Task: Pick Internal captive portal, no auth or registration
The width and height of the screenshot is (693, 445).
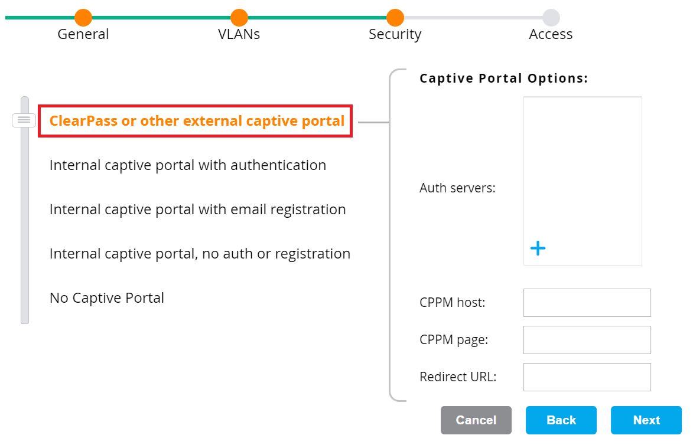Action: pos(200,254)
